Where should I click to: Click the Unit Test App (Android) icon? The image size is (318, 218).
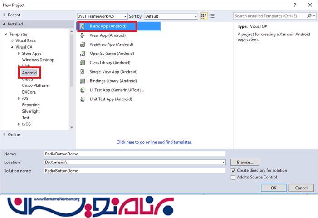83,99
